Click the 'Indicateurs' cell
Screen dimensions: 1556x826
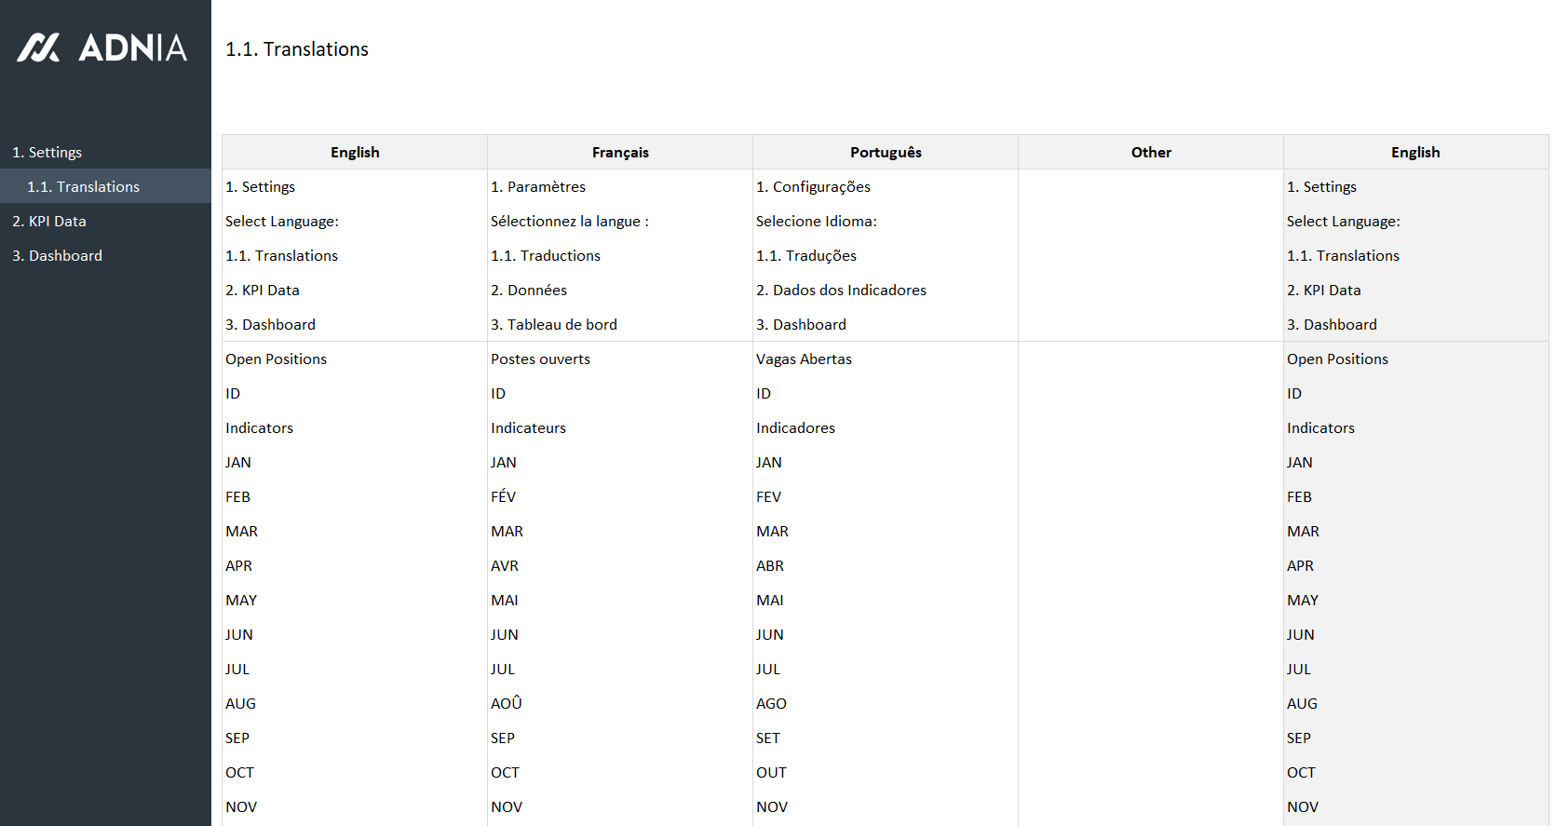point(528,428)
